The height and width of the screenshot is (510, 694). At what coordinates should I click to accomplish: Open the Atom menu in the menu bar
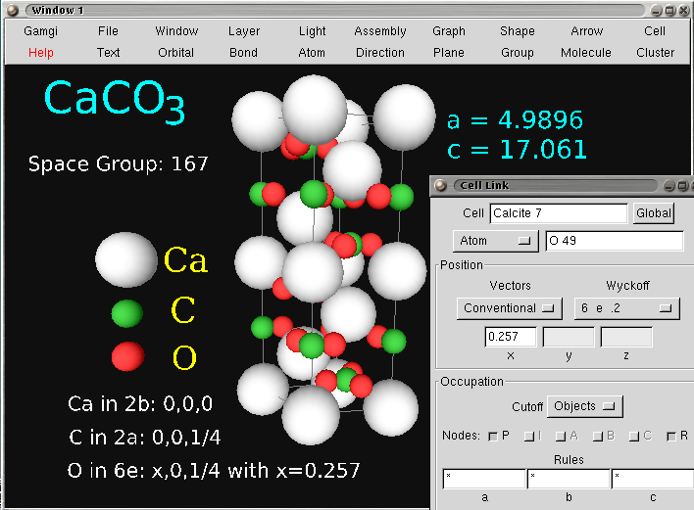click(x=312, y=53)
